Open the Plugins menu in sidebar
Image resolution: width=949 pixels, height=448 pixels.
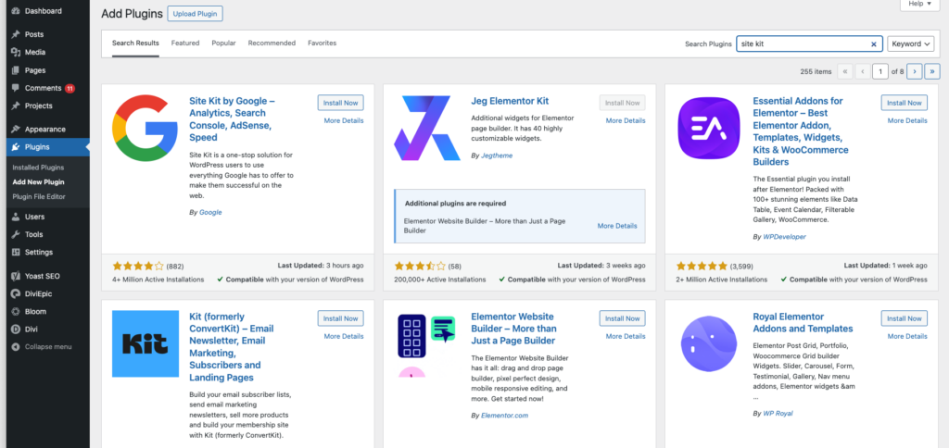click(x=38, y=146)
